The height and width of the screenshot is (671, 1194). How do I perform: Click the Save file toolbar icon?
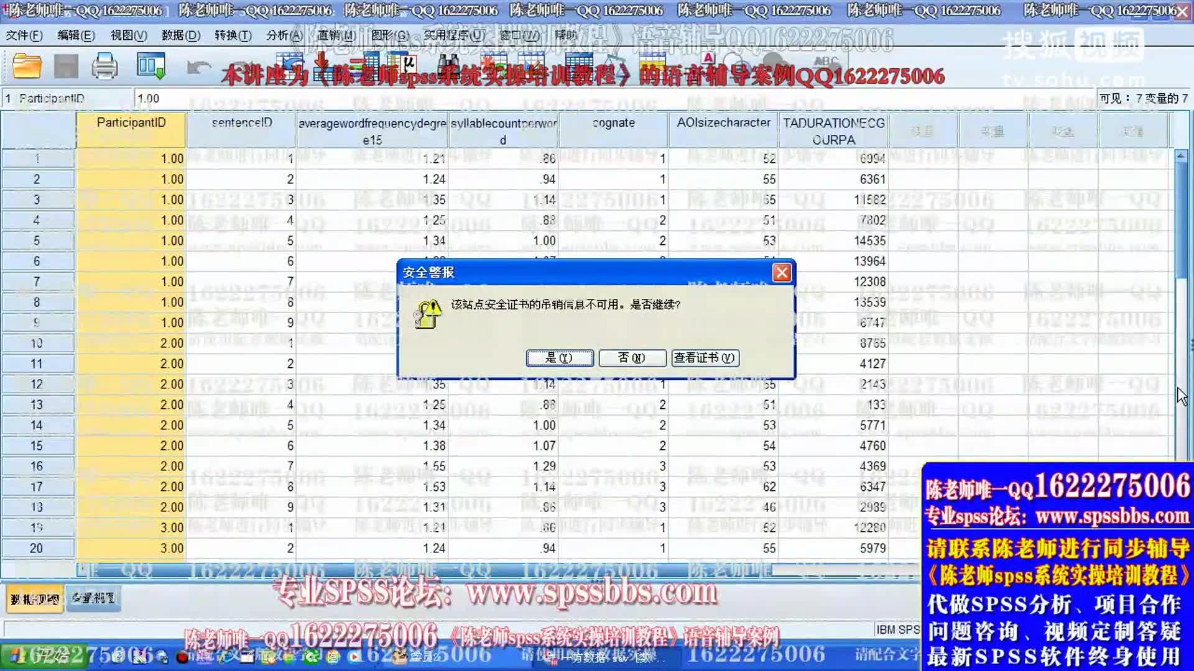(66, 66)
